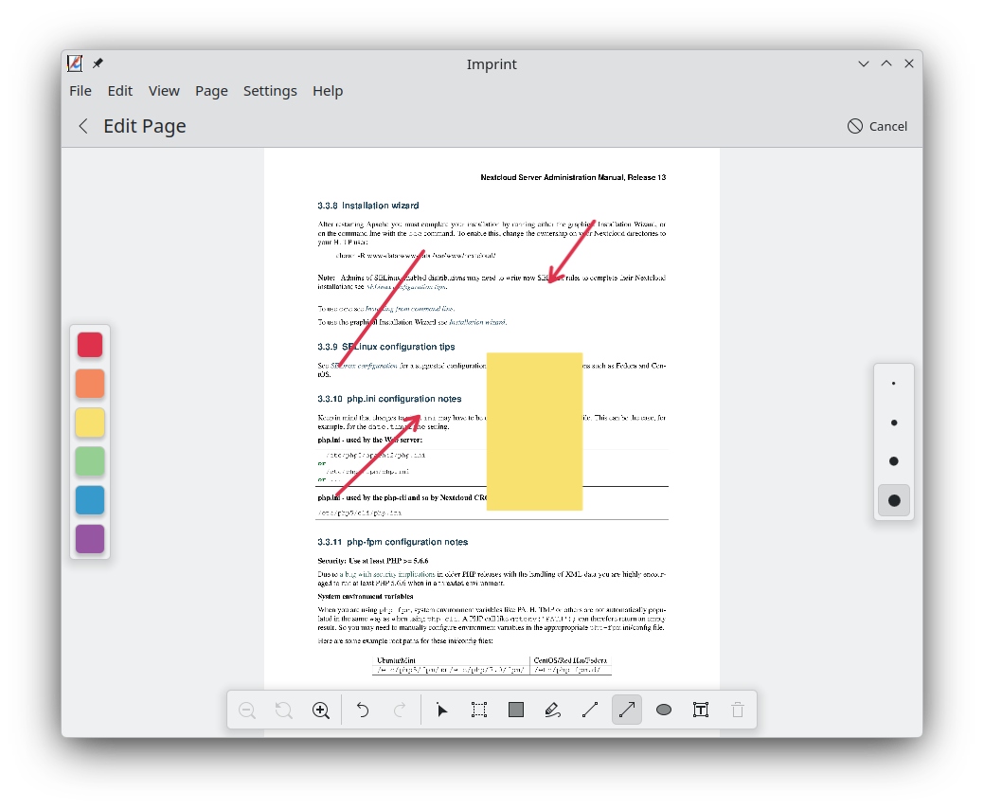
Task: Click the Nextcloud Server Administration Manual header text
Action: tap(573, 178)
